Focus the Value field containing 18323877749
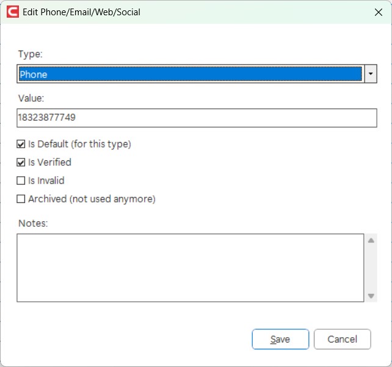 pyautogui.click(x=197, y=118)
